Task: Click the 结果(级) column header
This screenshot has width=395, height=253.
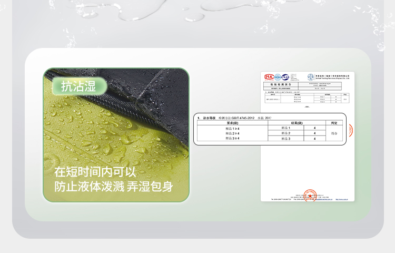Action: (x=297, y=123)
